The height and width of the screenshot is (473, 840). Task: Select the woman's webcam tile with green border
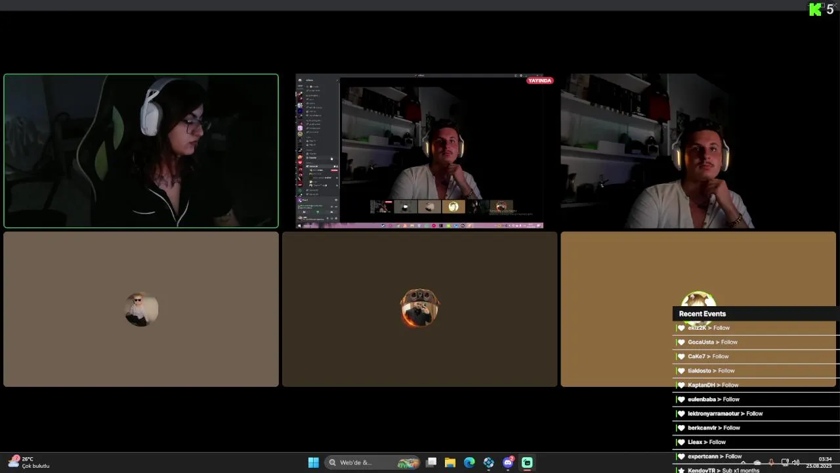point(141,151)
